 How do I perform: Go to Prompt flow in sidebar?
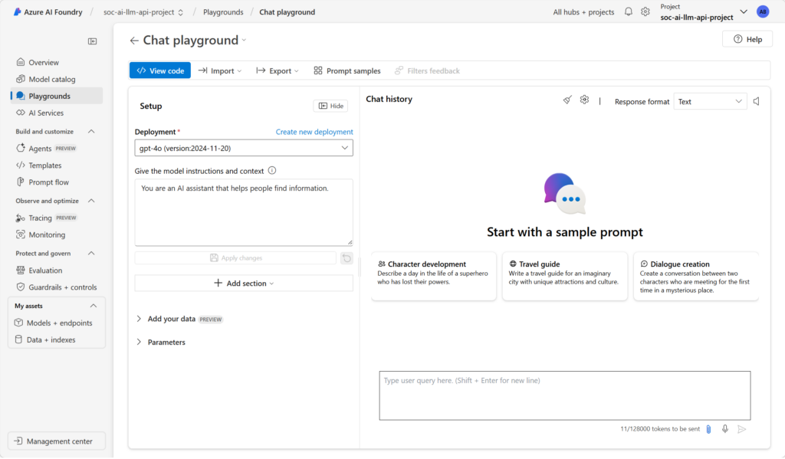pos(48,182)
